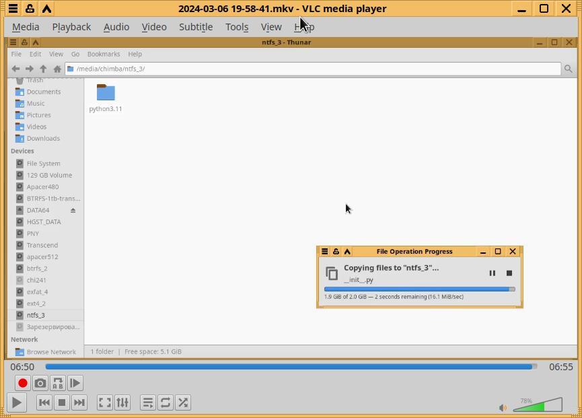
Task: Open VLC Tools menu
Action: pos(237,27)
